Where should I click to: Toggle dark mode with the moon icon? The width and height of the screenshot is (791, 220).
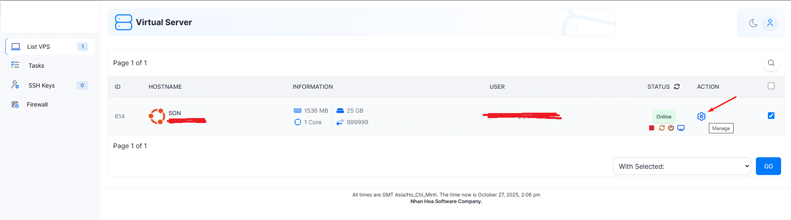coord(753,23)
